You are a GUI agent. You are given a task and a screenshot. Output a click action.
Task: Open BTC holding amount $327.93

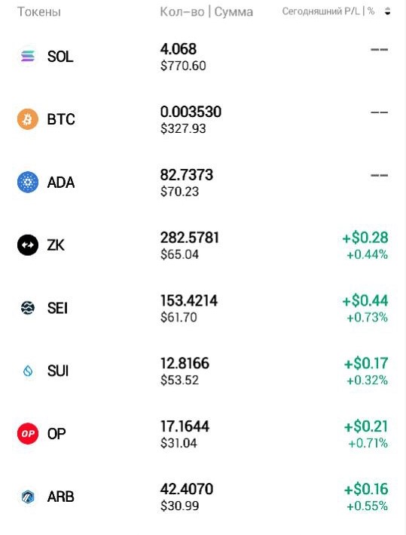tap(183, 128)
